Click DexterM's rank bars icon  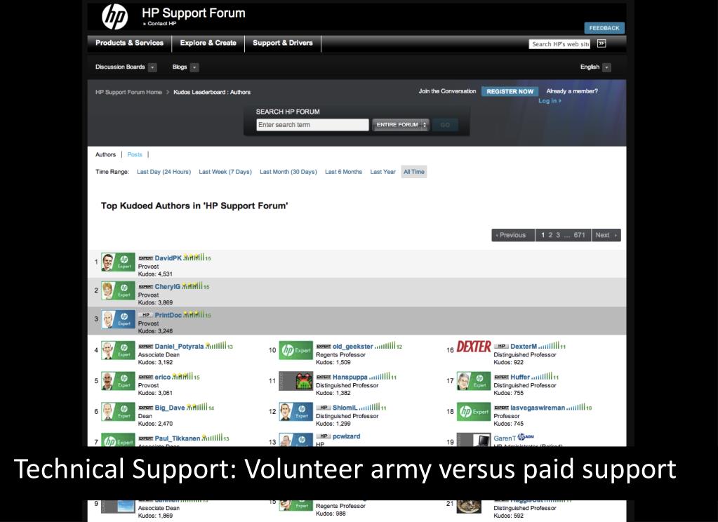pyautogui.click(x=549, y=346)
